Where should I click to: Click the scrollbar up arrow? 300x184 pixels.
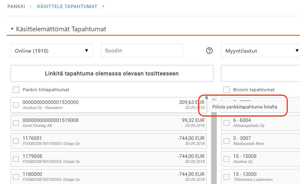(214, 99)
